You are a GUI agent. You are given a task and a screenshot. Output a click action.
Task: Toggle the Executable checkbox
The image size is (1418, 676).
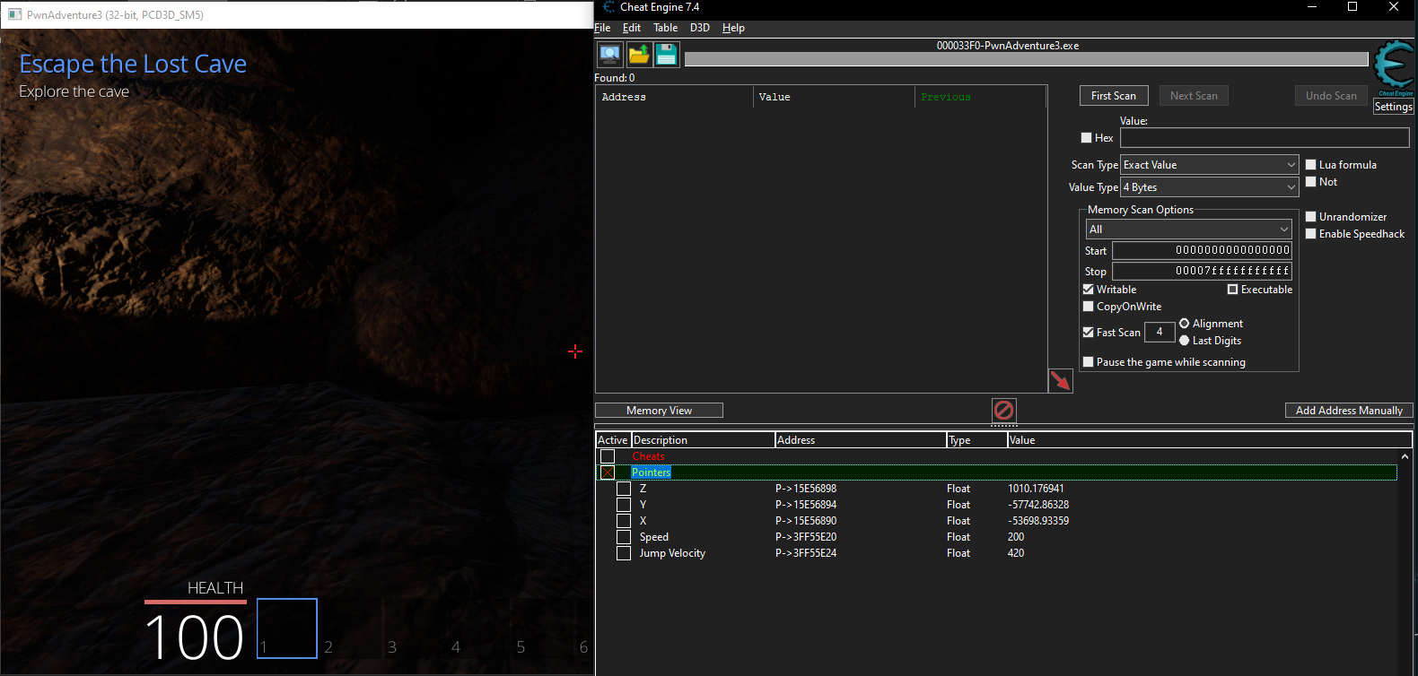tap(1233, 290)
